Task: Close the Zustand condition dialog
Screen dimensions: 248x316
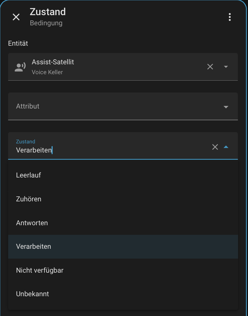Action: point(16,17)
